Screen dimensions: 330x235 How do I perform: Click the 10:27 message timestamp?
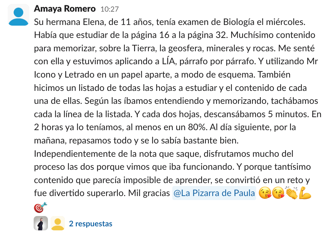click(x=110, y=9)
